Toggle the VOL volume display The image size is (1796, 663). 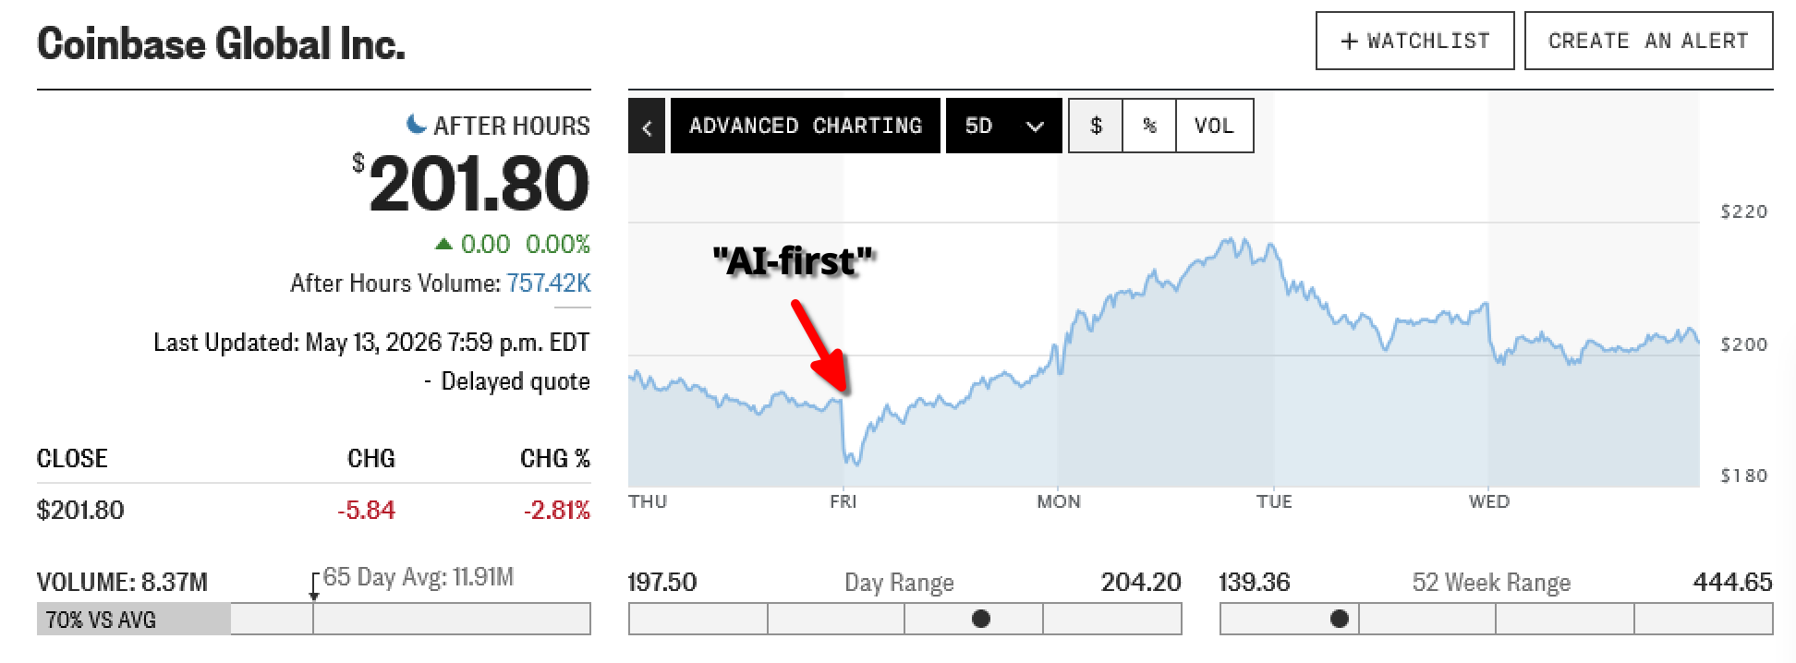pyautogui.click(x=1214, y=126)
